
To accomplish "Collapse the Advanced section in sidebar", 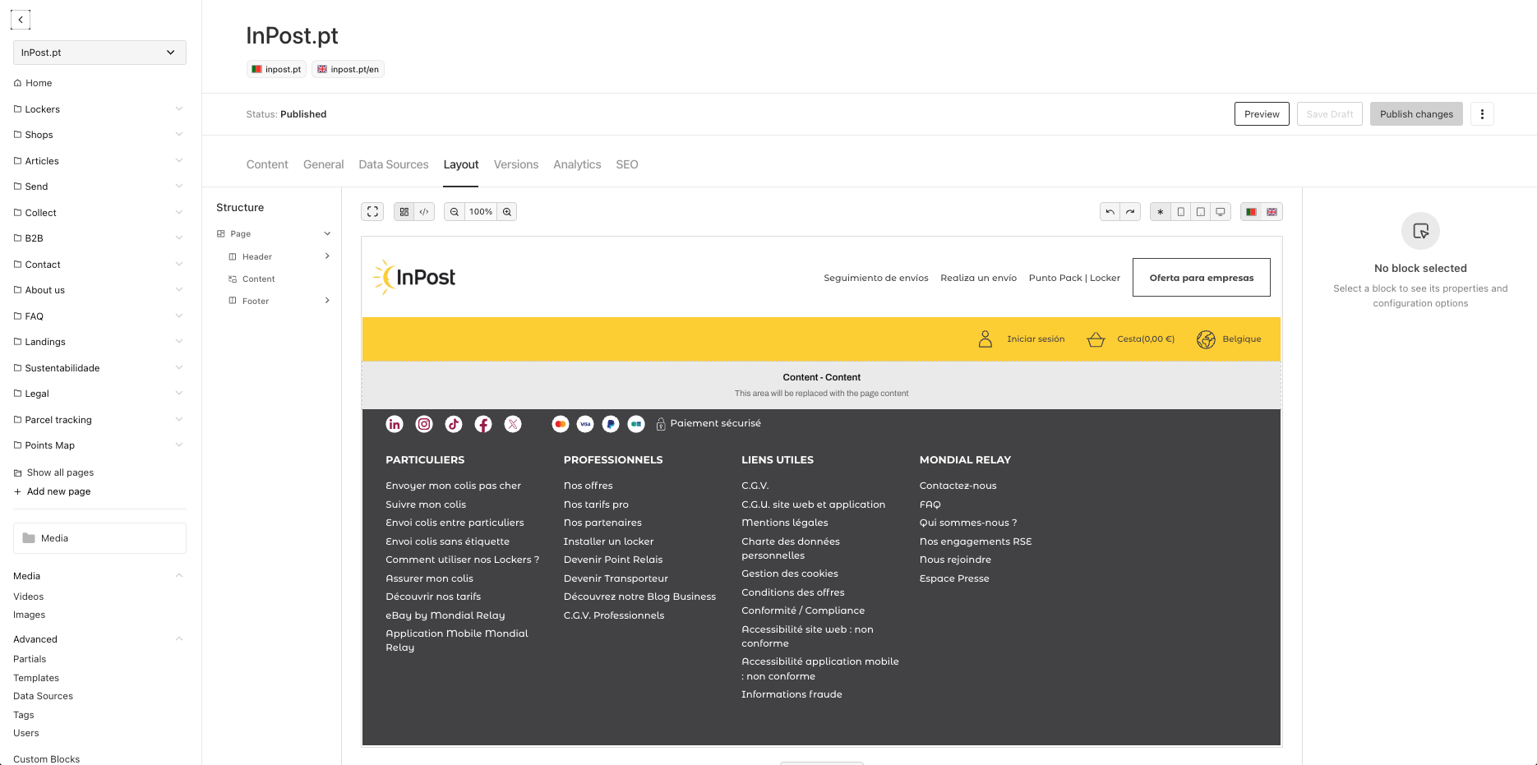I will [179, 638].
